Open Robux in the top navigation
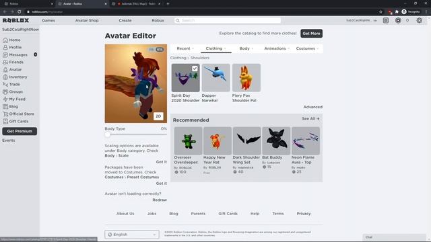This screenshot has height=242, width=431. point(158,21)
